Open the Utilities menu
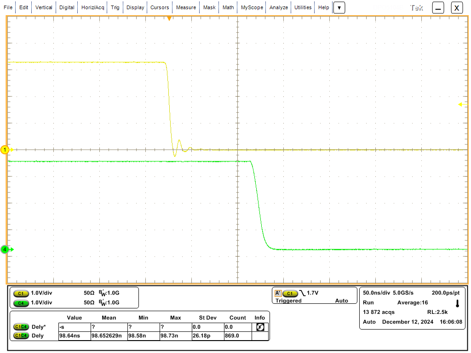The width and height of the screenshot is (471, 353). click(x=303, y=7)
